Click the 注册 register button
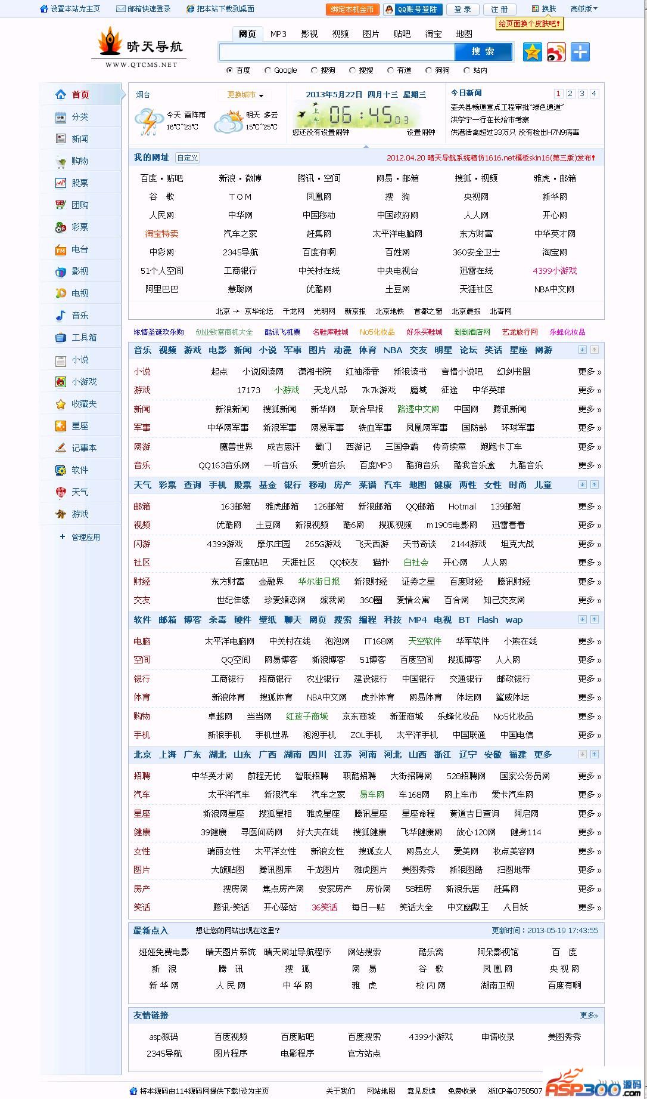 499,9
